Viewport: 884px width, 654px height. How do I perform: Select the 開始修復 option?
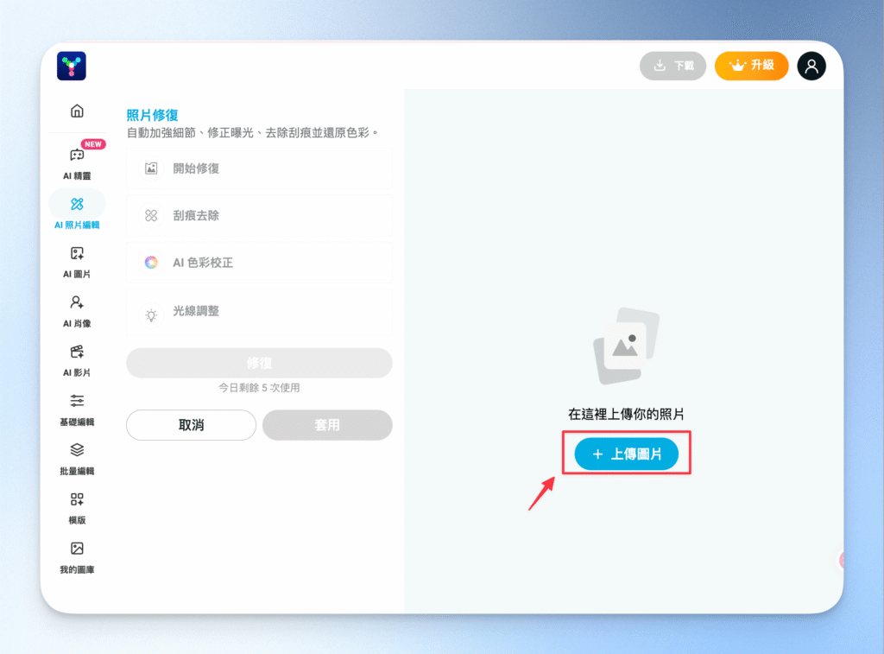tap(259, 168)
